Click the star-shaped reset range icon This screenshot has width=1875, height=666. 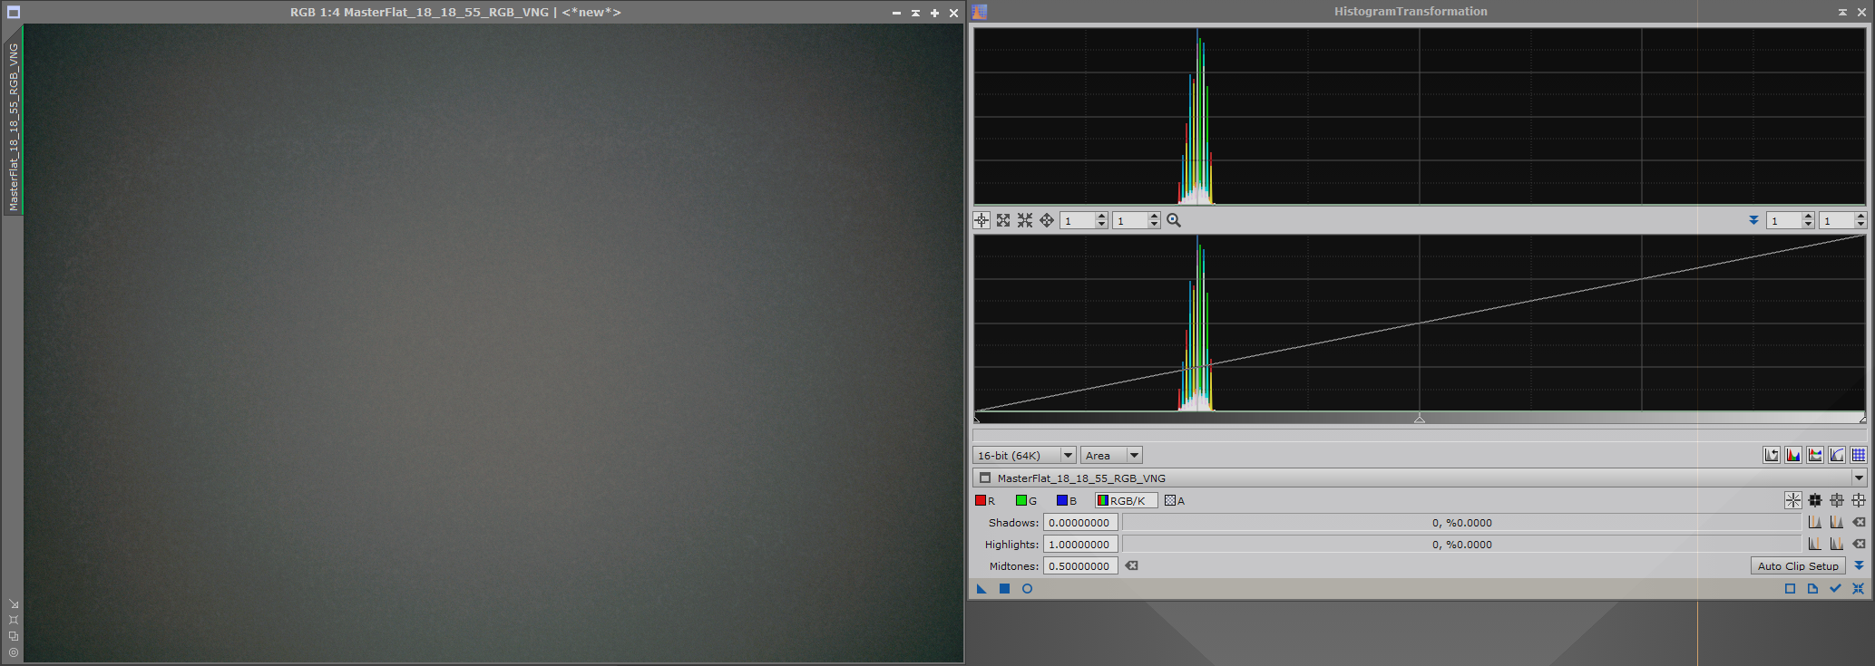click(1793, 500)
